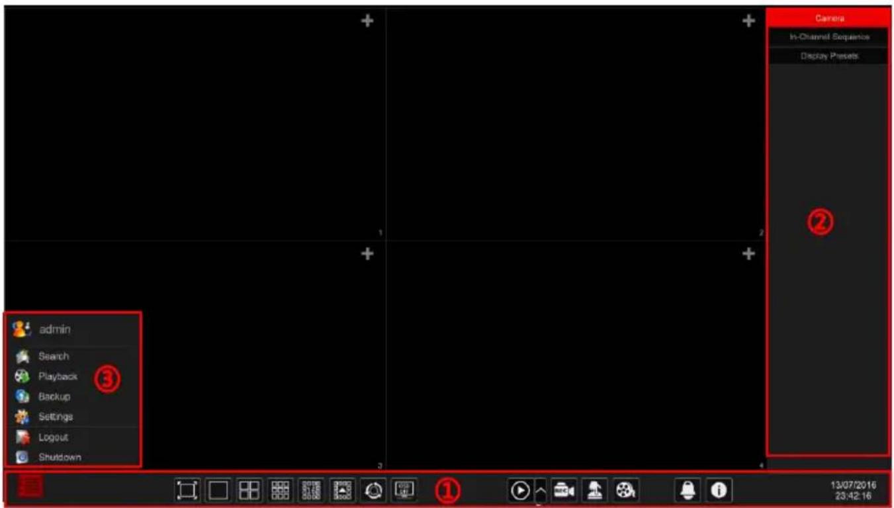Enable the OSD display icon
Image resolution: width=894 pixels, height=508 pixels.
[x=404, y=490]
